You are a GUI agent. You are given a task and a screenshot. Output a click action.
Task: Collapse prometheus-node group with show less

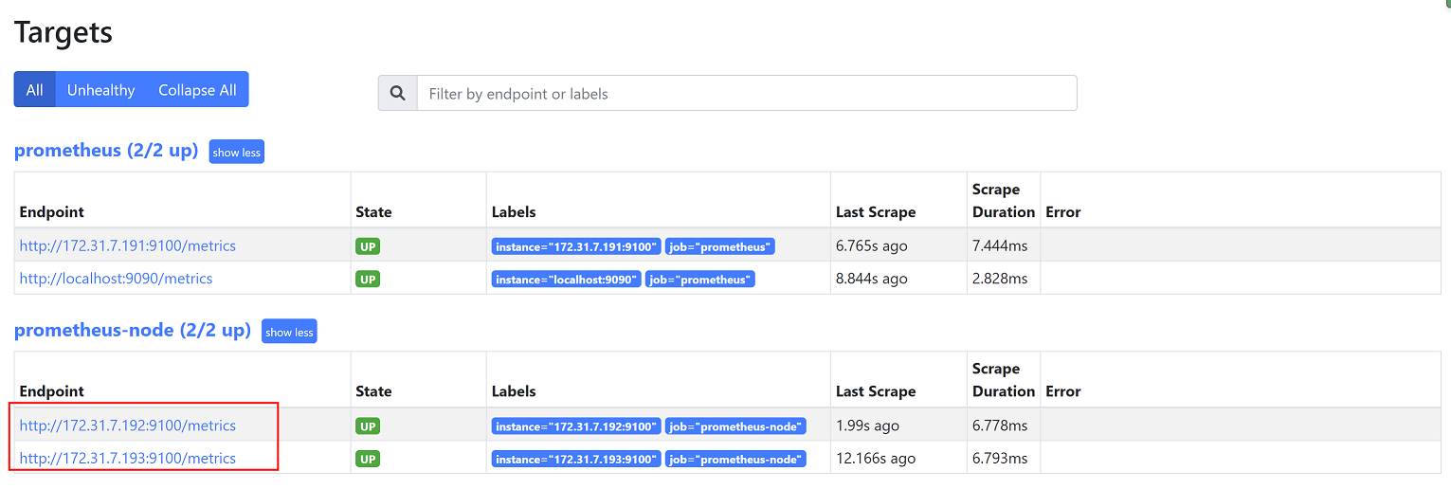[x=289, y=332]
